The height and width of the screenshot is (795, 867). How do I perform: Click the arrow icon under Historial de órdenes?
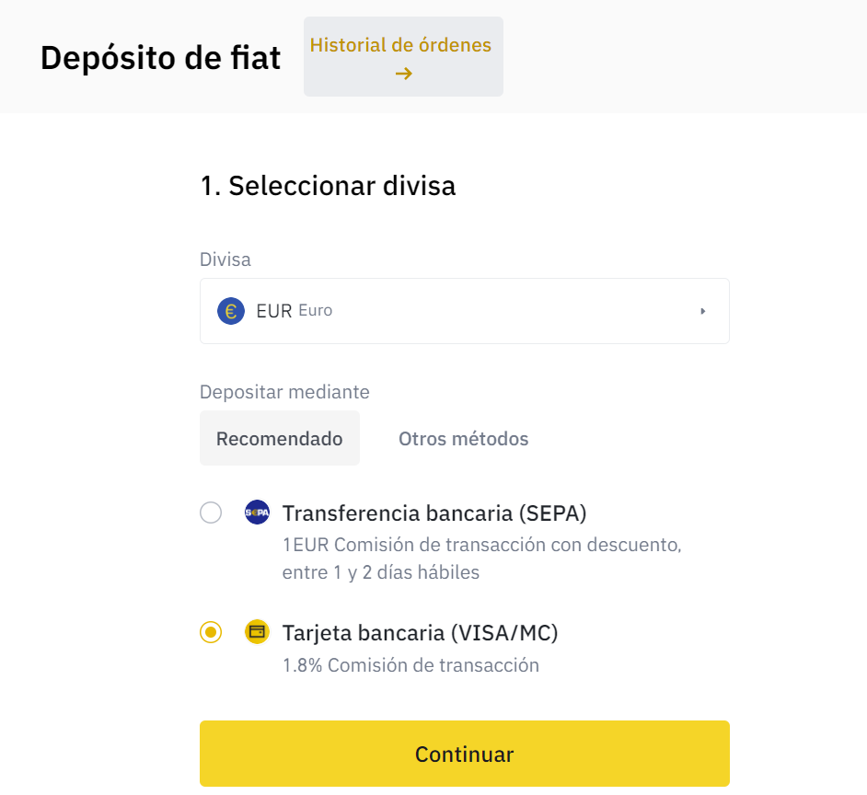(x=403, y=74)
